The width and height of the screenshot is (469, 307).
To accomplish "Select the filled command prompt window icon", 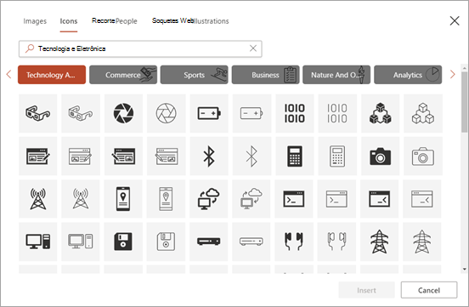I will [294, 199].
